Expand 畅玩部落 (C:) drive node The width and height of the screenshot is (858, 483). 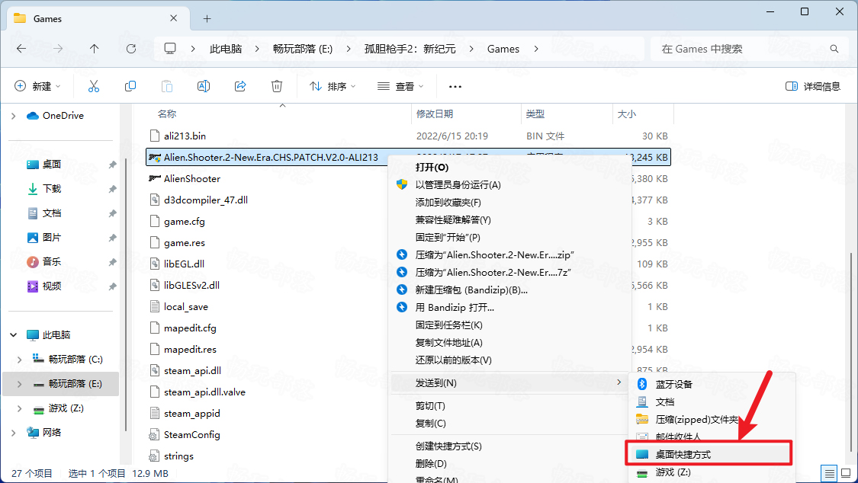click(x=20, y=360)
